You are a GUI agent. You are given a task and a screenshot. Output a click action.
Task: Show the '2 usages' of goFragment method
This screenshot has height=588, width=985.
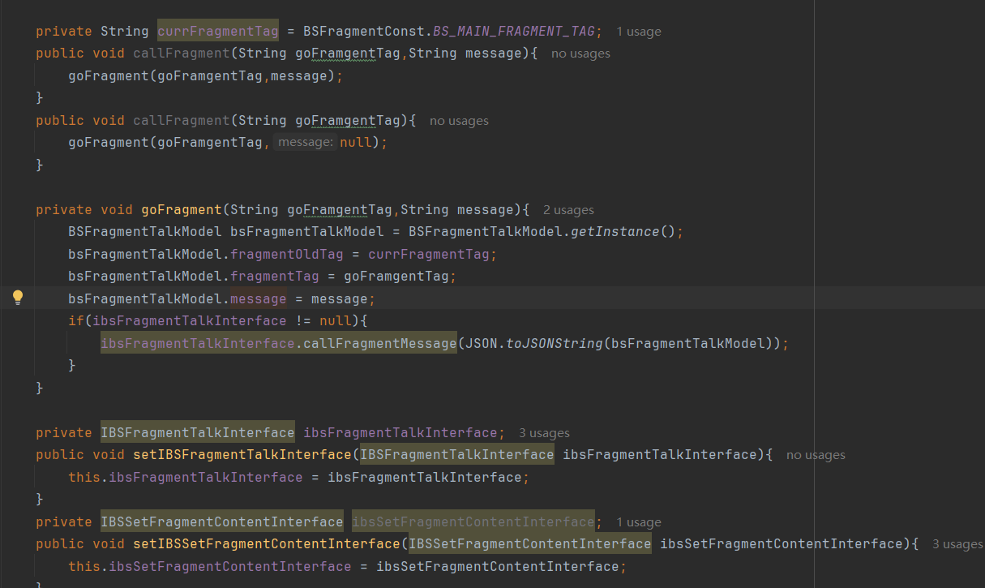point(568,210)
